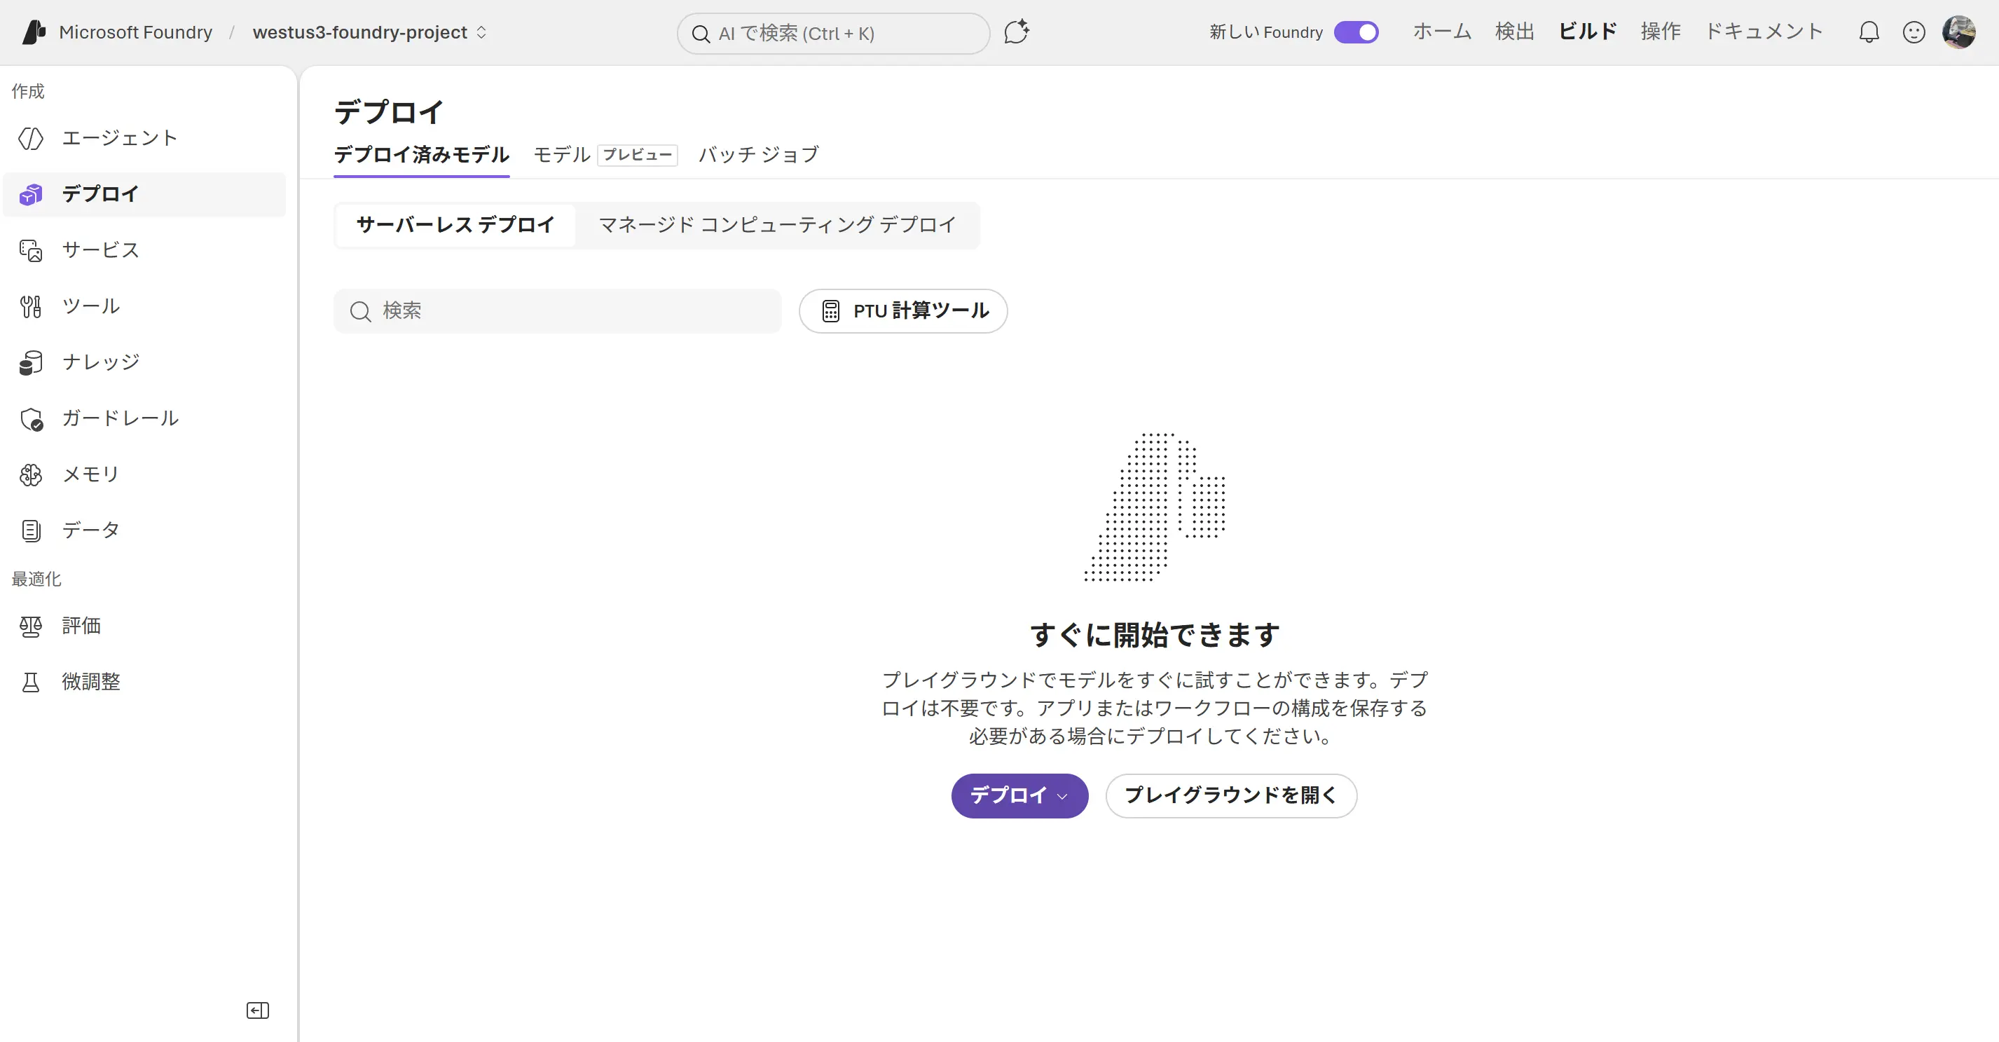Click プレイグラウンドを開く button
1999x1042 pixels.
(x=1231, y=795)
